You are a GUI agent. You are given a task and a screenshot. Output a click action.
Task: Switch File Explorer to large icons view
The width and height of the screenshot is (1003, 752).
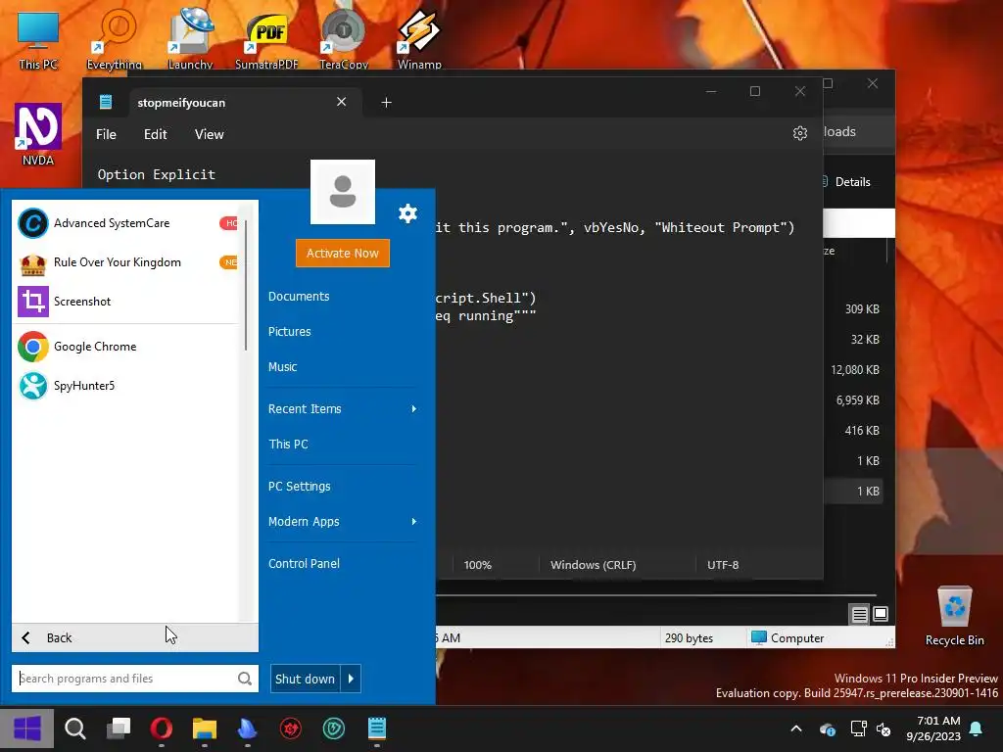(x=881, y=615)
